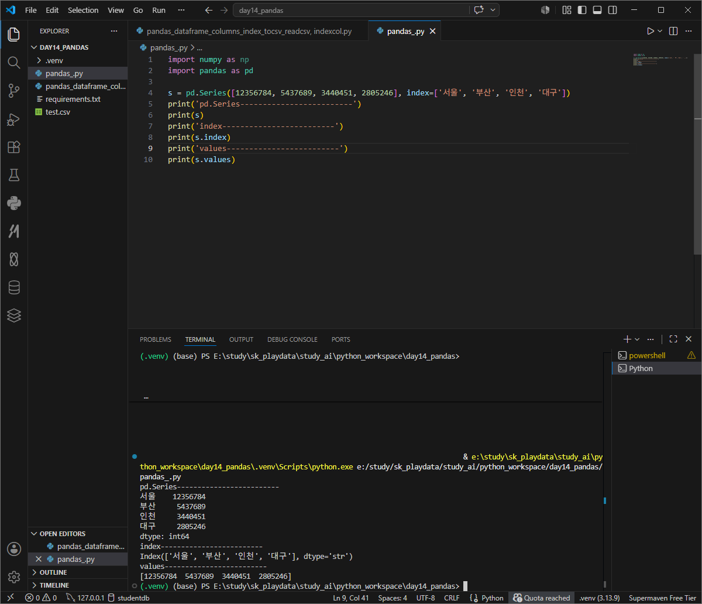Change encoding via UTF-8 status item
The width and height of the screenshot is (702, 604).
pos(425,598)
